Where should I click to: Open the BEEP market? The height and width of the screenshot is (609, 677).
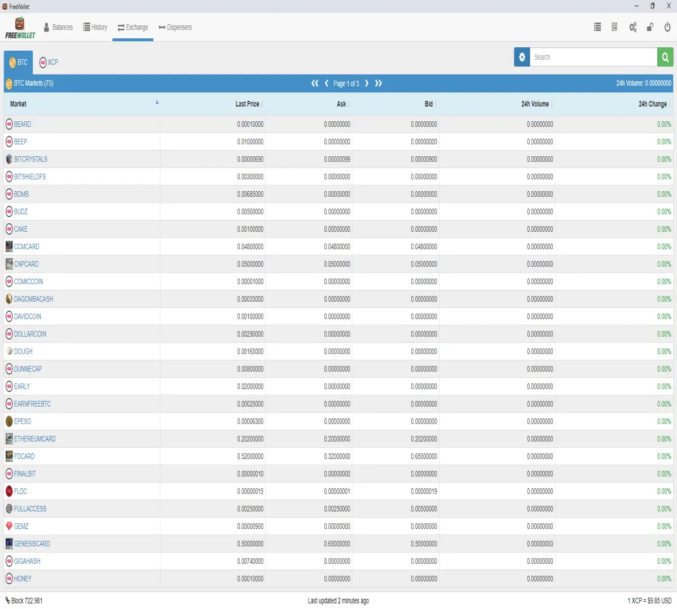(21, 142)
